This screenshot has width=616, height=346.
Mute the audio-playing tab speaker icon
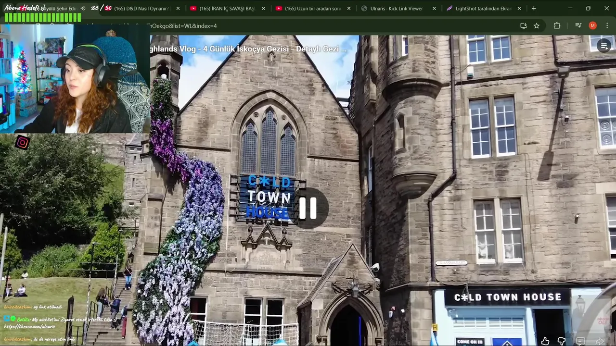(x=83, y=8)
